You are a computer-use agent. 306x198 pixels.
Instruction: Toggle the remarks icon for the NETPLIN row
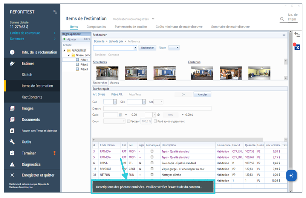152,175
